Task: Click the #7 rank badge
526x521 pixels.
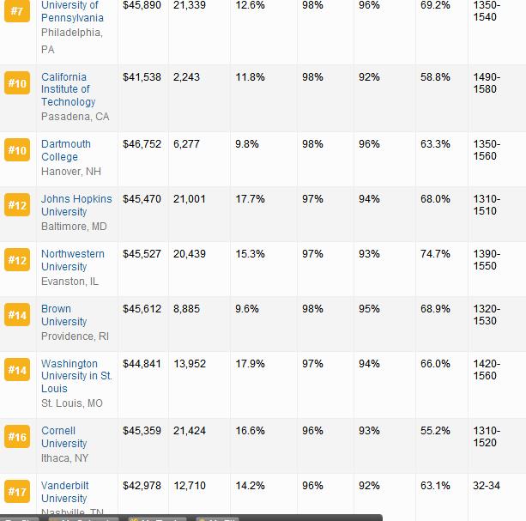Action: pos(17,12)
